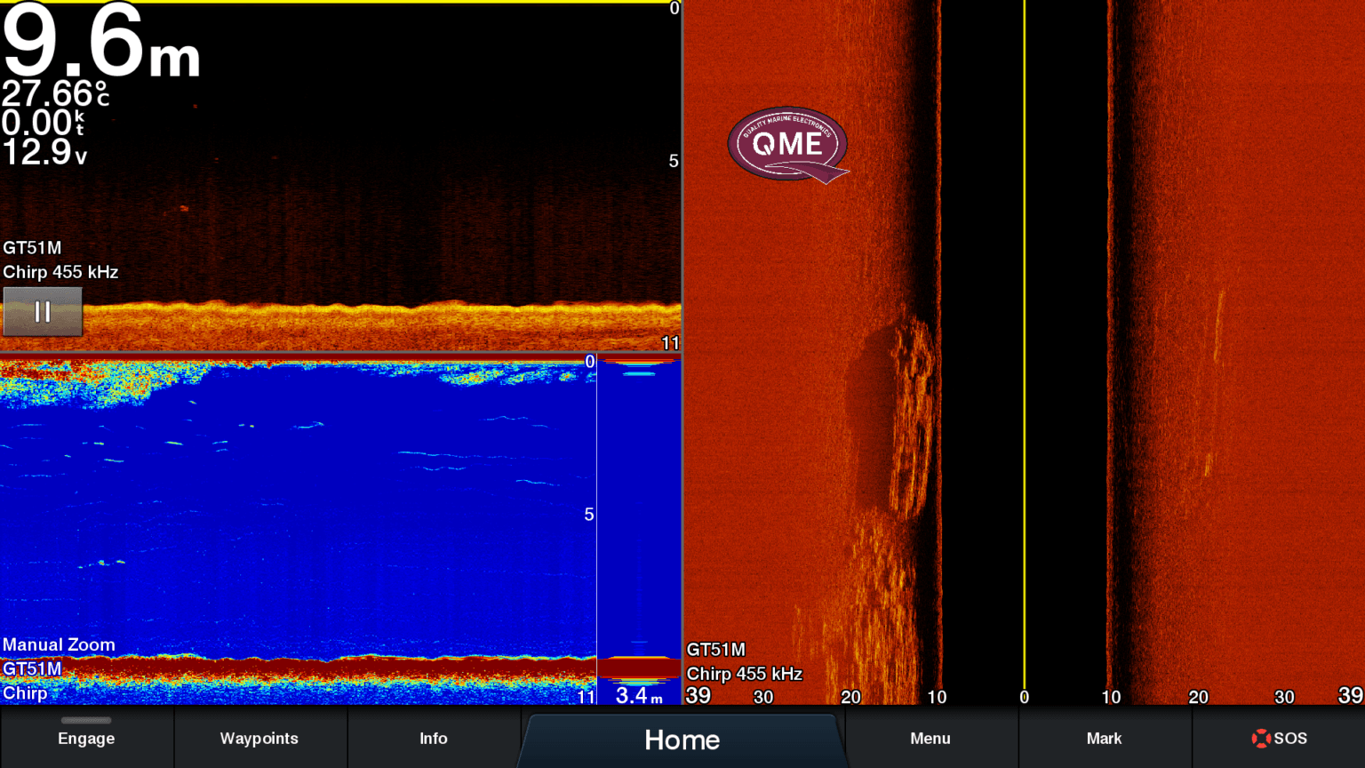Tap the 12.9 V voltage reading

(x=44, y=152)
